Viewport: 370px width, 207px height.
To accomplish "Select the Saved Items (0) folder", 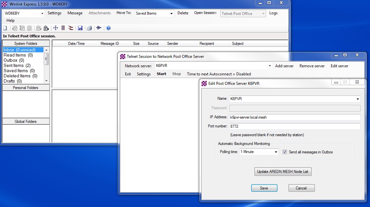I will (19, 71).
